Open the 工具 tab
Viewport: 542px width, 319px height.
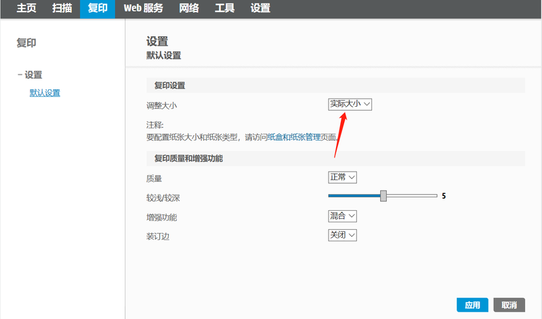[224, 9]
